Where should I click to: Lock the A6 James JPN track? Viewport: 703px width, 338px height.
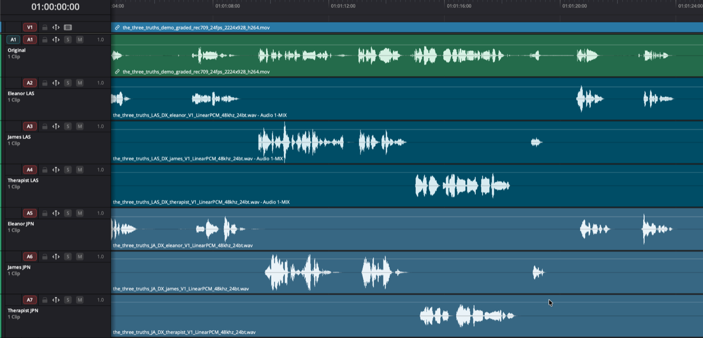pos(45,257)
